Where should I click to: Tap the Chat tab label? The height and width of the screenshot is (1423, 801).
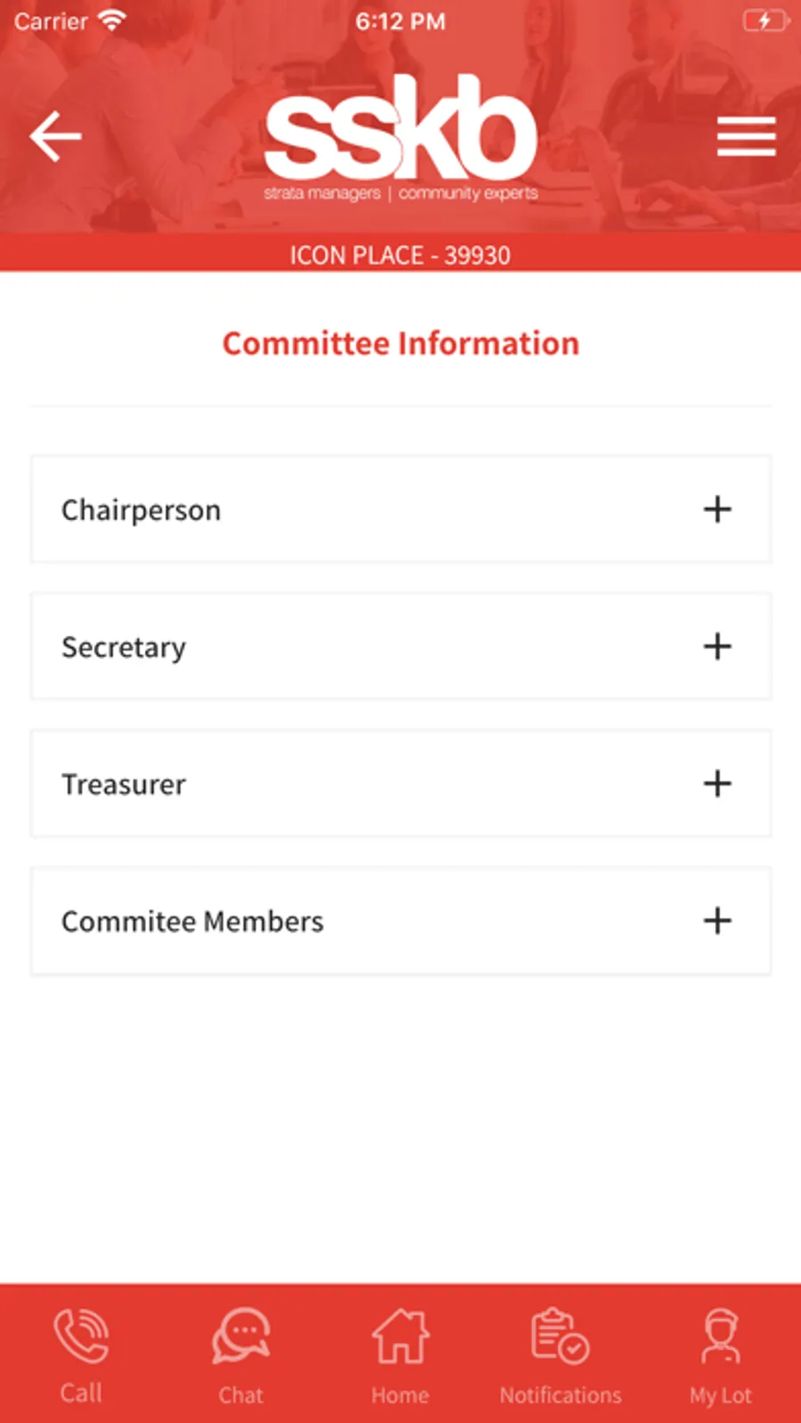[240, 1395]
